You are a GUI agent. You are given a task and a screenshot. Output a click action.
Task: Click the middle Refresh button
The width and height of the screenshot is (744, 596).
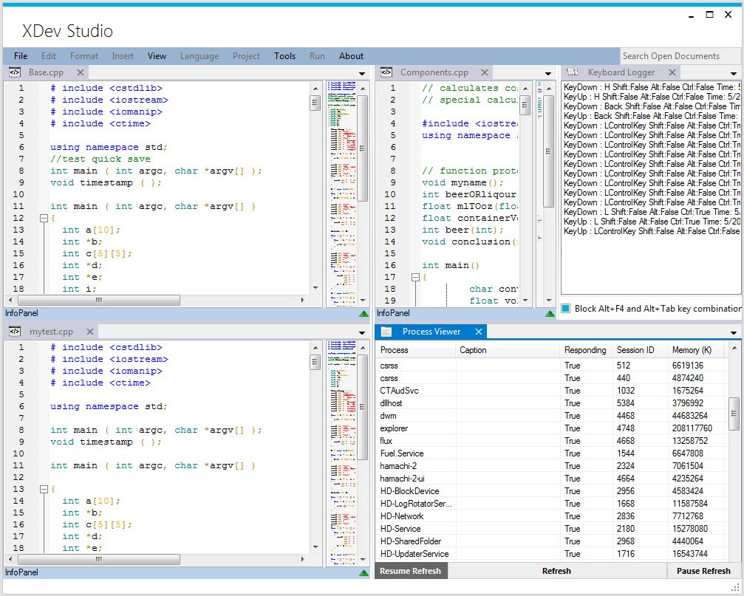556,571
